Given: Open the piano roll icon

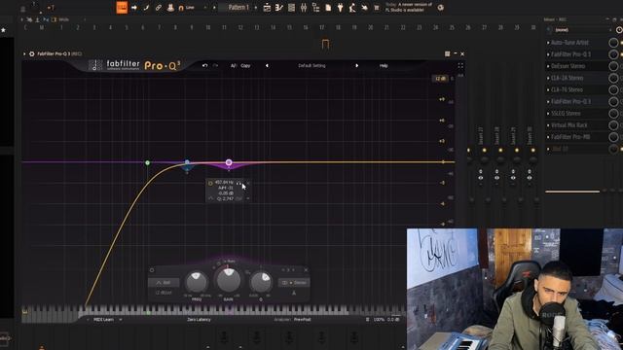Looking at the screenshot, I should tap(279, 8).
